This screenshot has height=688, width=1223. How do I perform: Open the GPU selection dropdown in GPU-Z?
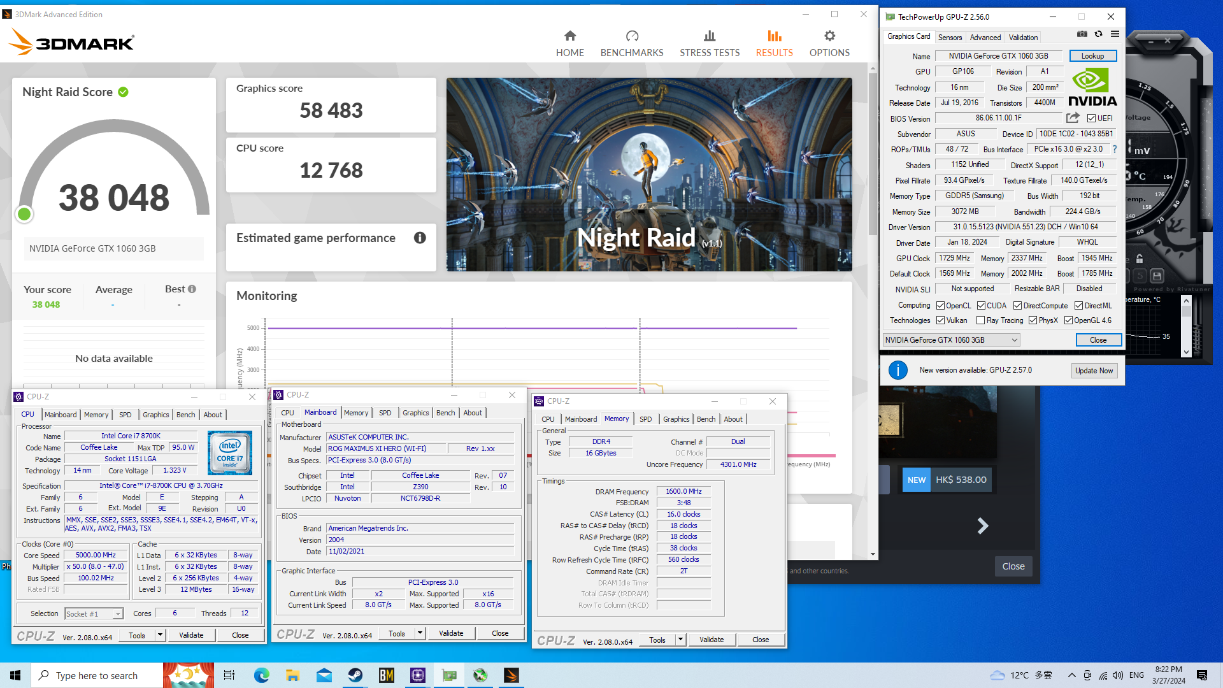[952, 340]
